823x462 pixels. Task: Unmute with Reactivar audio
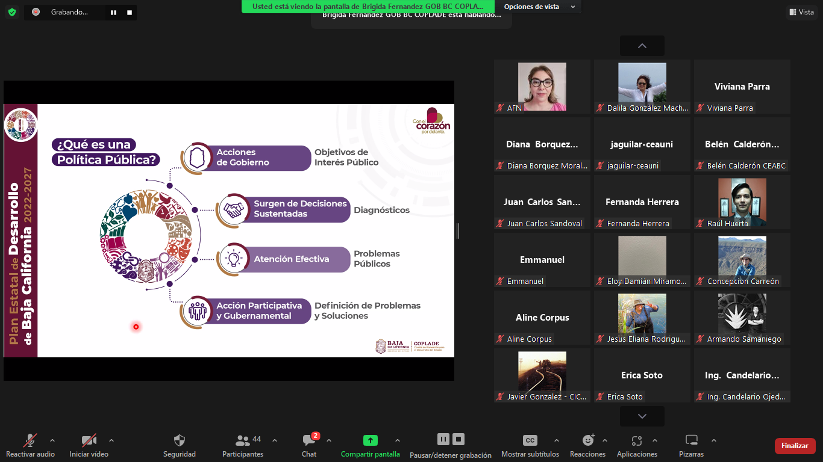point(30,440)
